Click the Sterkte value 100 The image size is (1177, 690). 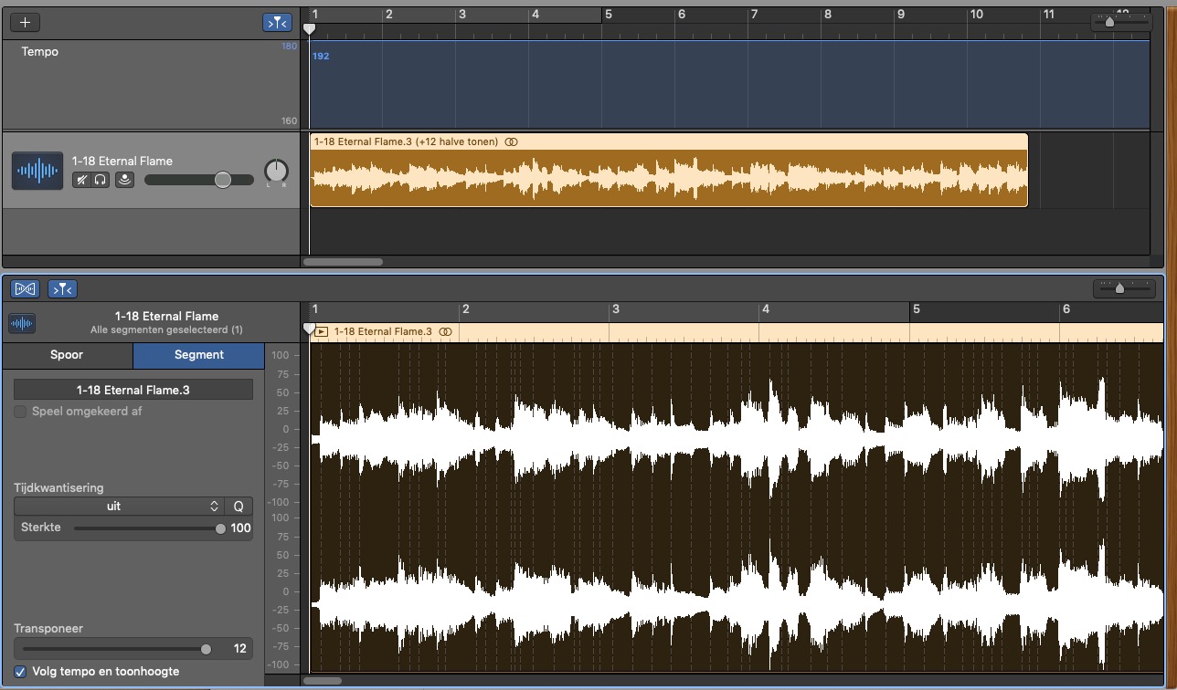(x=241, y=528)
